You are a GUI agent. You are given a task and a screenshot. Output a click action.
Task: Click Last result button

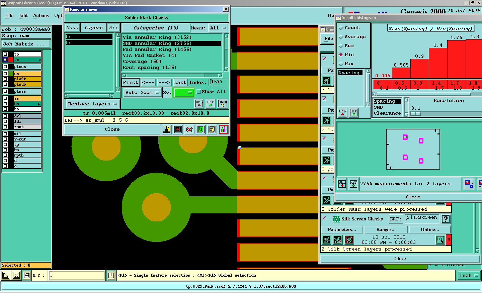[x=180, y=83]
